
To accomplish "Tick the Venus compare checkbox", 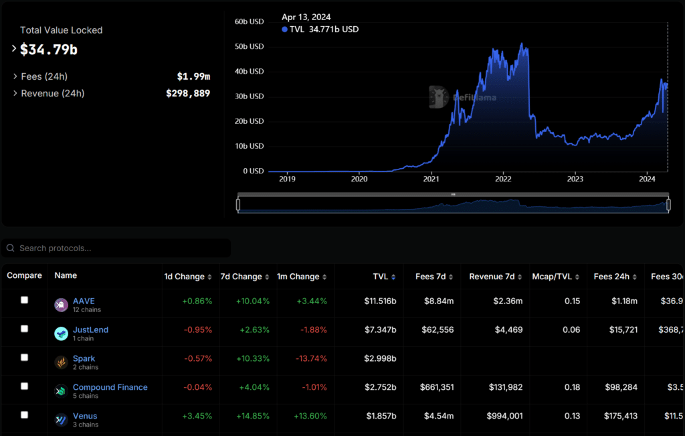I will pyautogui.click(x=25, y=415).
